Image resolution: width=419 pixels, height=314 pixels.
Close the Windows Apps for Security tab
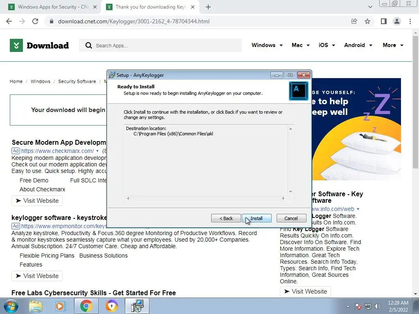pos(95,7)
